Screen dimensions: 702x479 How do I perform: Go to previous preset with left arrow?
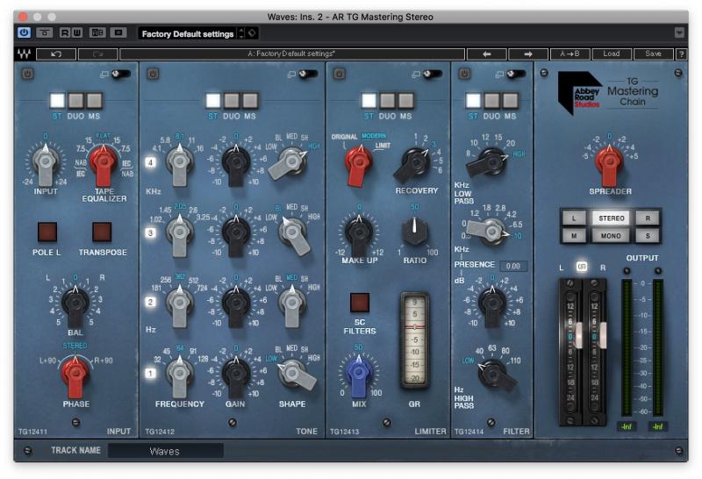pos(487,54)
